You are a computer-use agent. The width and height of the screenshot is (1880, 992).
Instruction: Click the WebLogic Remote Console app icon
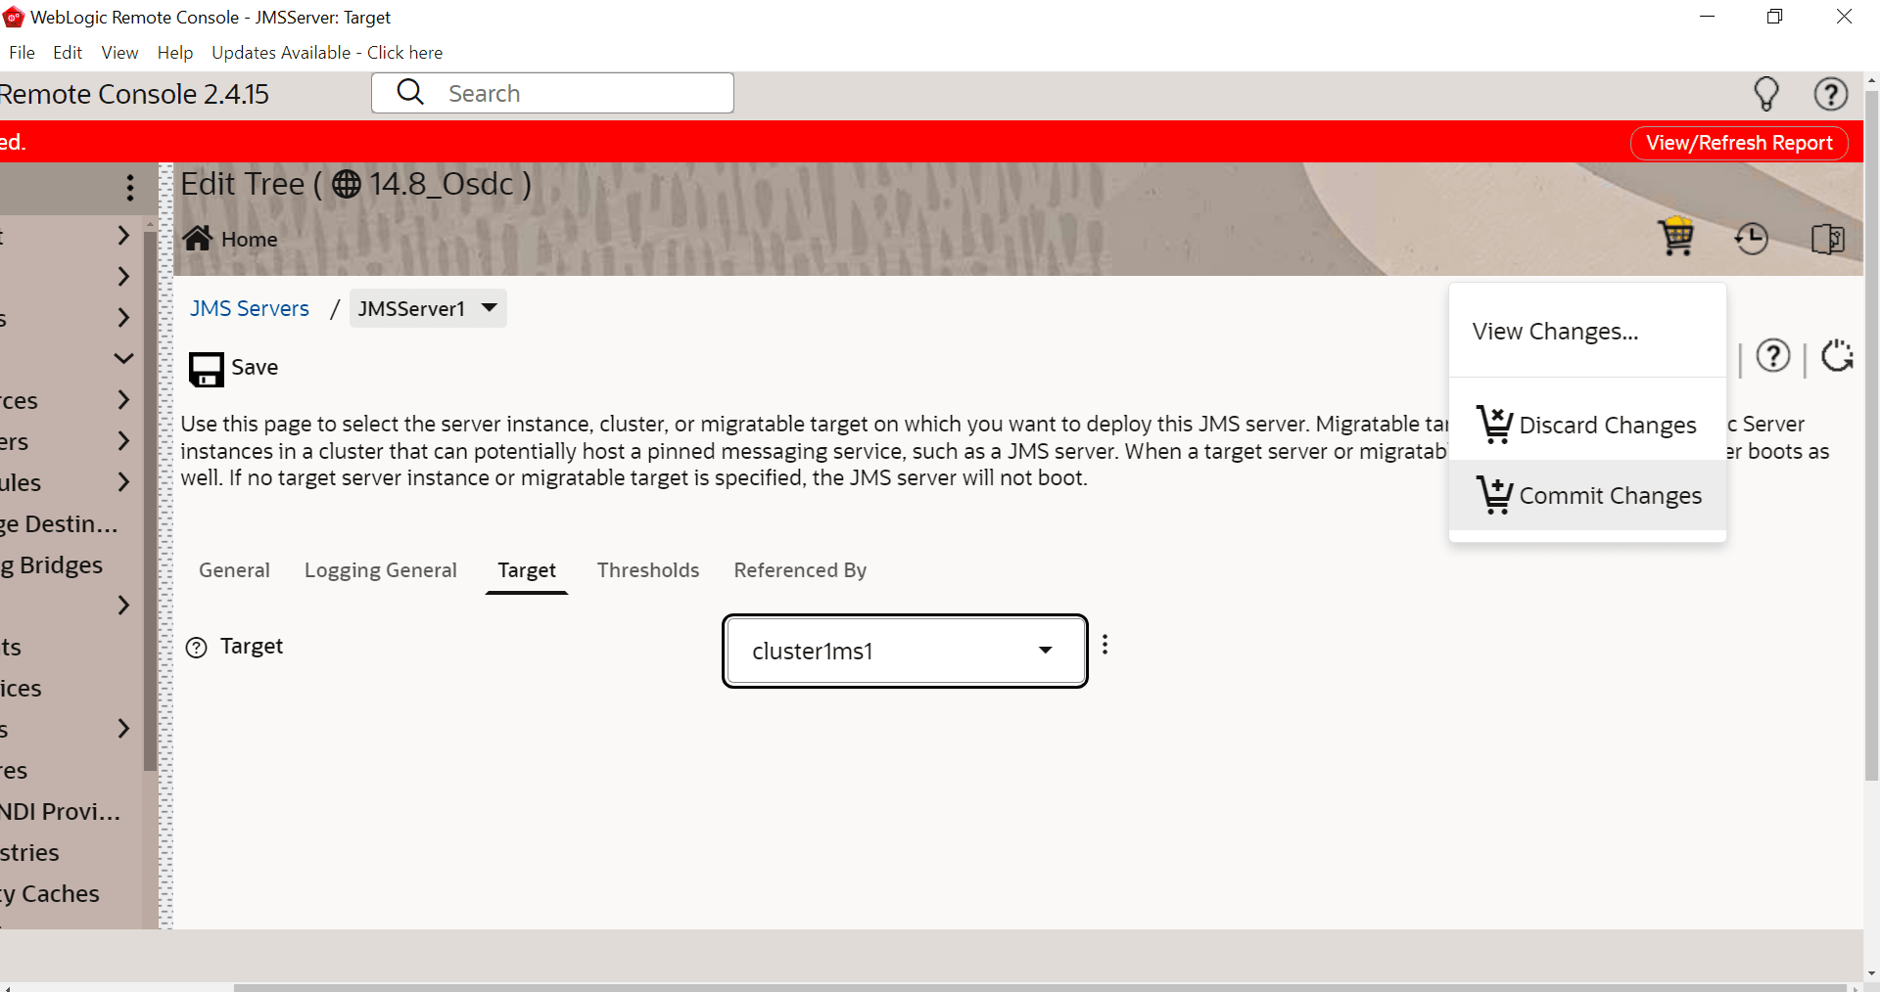click(x=14, y=17)
